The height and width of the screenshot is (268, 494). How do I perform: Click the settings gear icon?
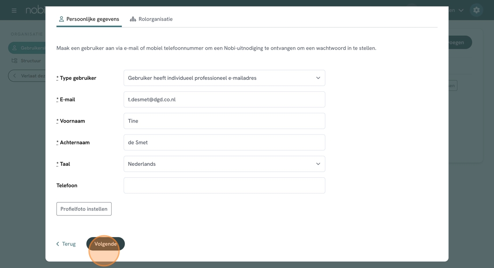coord(476,10)
